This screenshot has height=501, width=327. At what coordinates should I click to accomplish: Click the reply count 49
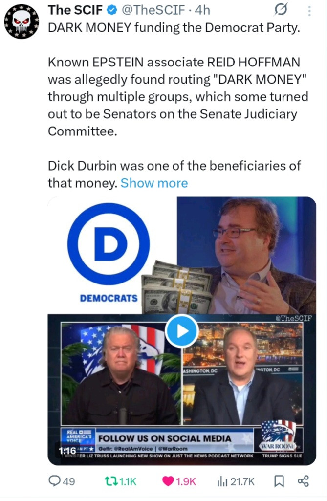pyautogui.click(x=69, y=481)
